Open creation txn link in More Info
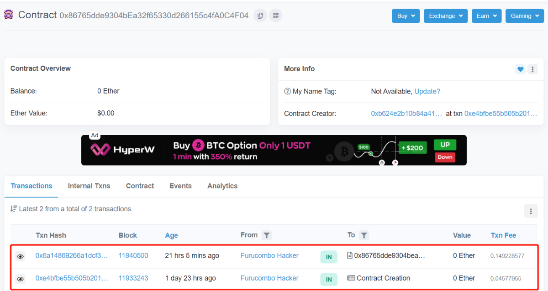This screenshot has height=291, width=548. pyautogui.click(x=501, y=114)
